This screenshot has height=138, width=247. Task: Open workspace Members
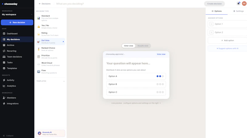pyautogui.click(x=17, y=98)
